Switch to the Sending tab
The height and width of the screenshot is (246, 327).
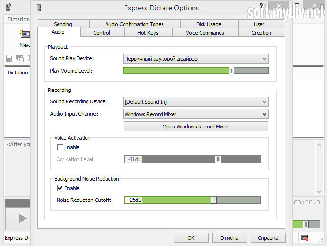(63, 24)
